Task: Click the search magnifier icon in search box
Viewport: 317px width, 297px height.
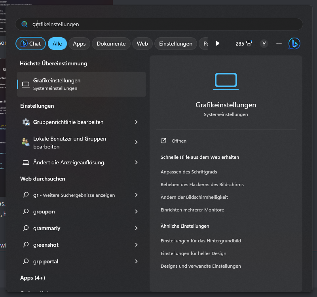Action: click(x=25, y=24)
